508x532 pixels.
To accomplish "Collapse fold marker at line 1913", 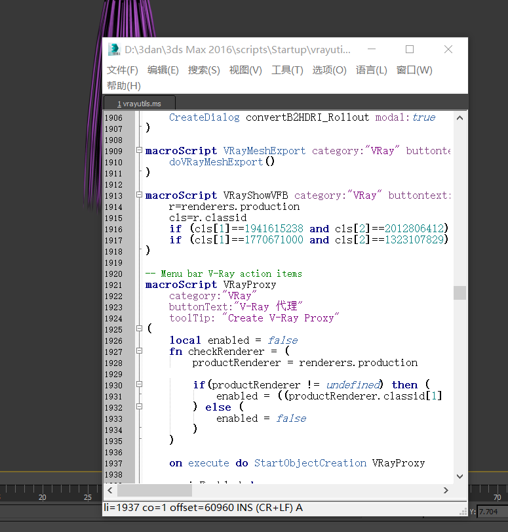I will click(x=139, y=194).
